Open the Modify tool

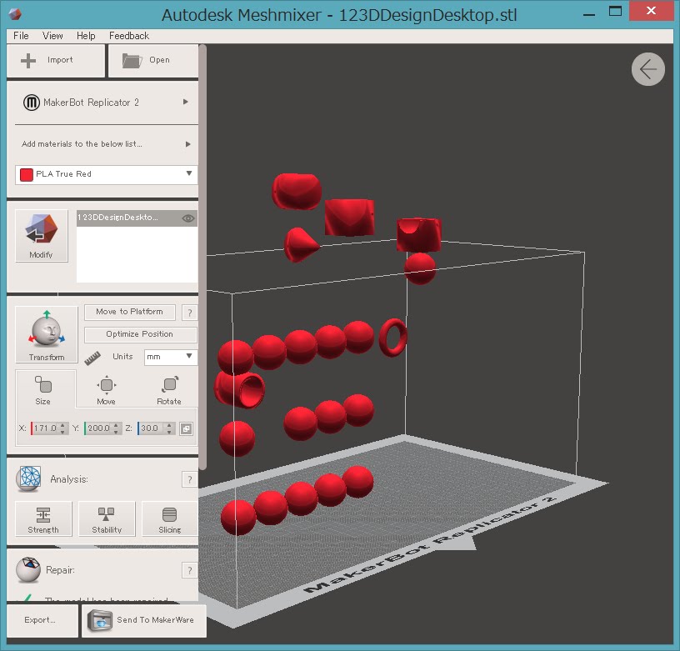pos(42,236)
